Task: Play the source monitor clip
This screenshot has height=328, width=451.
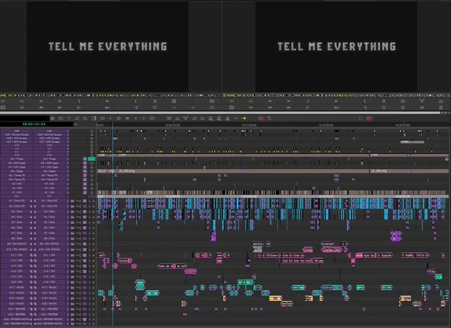Action: (x=107, y=101)
